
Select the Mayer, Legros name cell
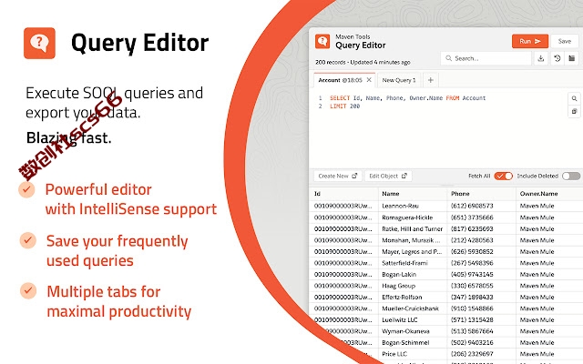(412, 251)
